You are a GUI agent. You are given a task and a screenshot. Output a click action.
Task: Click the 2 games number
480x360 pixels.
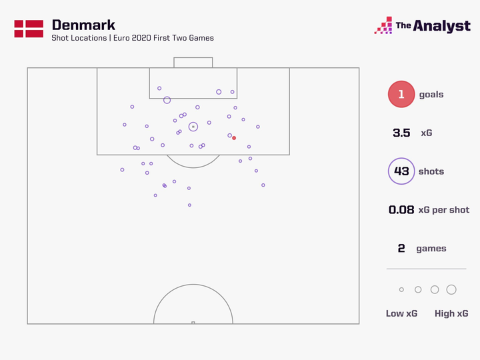[401, 248]
